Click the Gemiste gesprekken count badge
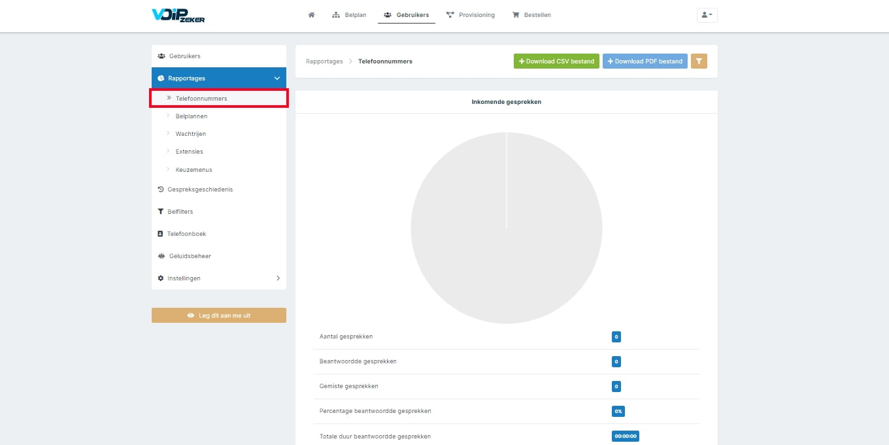 pos(616,387)
